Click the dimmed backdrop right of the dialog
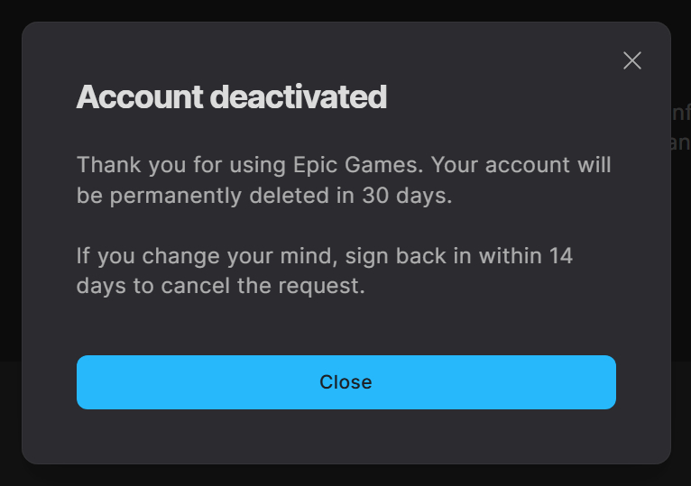Screen dimensions: 691x486 pyautogui.click(x=681, y=271)
